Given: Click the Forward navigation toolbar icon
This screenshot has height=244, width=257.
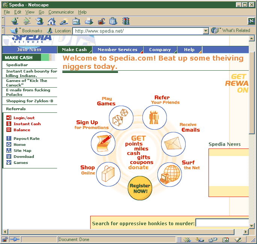Looking at the screenshot, I should [x=27, y=21].
